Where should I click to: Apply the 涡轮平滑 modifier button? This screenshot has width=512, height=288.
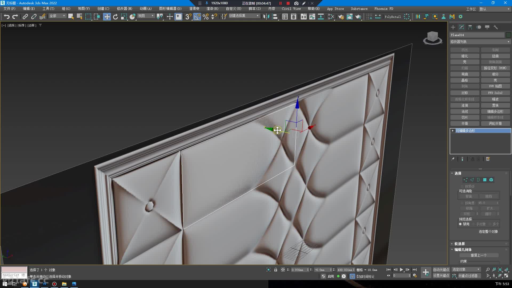click(x=495, y=123)
